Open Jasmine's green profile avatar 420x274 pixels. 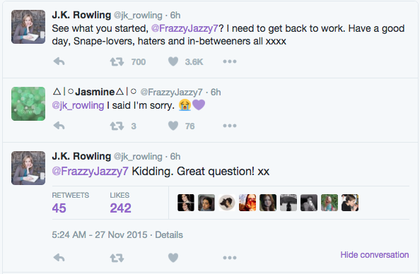pos(28,104)
